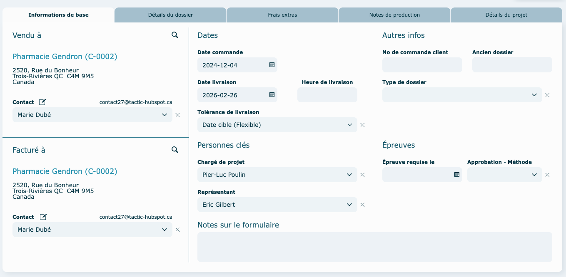Clear the Chargé de projet selection
This screenshot has width=566, height=277.
362,175
